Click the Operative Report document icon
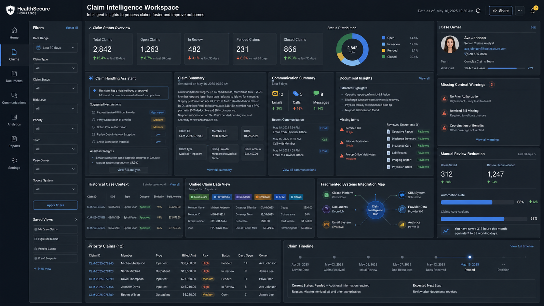544x306 pixels. coord(388,132)
